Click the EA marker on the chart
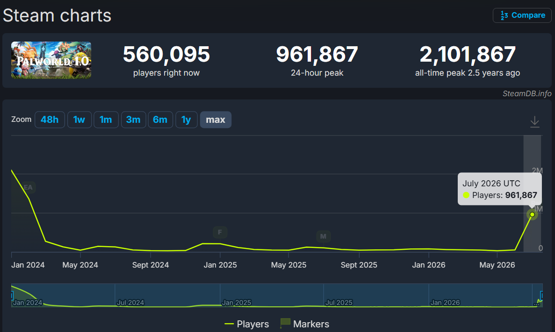 click(28, 187)
